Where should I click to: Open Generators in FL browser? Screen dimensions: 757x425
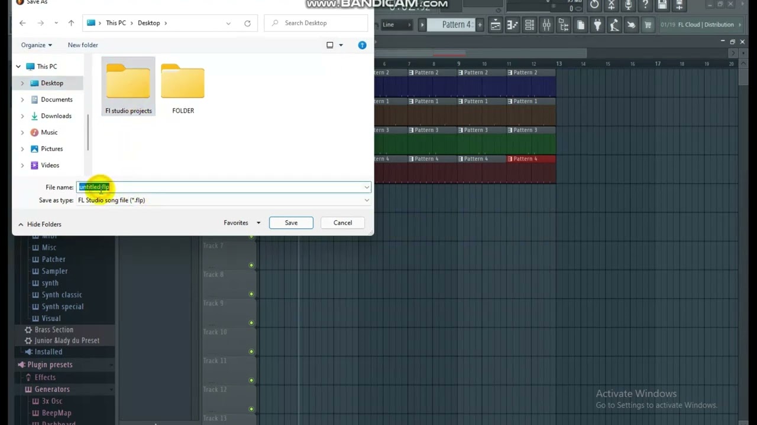point(52,389)
